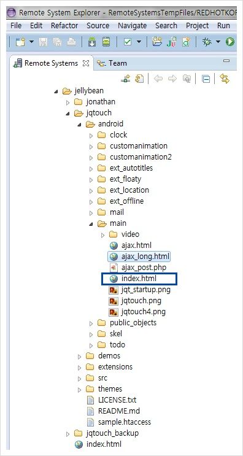The width and height of the screenshot is (243, 456).
Task: Click the Collapse All icon
Action: tap(206, 79)
